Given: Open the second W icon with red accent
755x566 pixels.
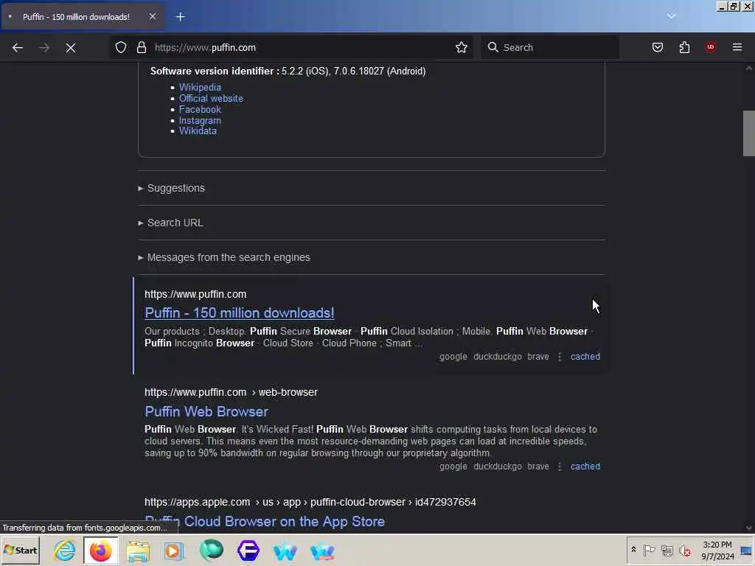Looking at the screenshot, I should (322, 551).
